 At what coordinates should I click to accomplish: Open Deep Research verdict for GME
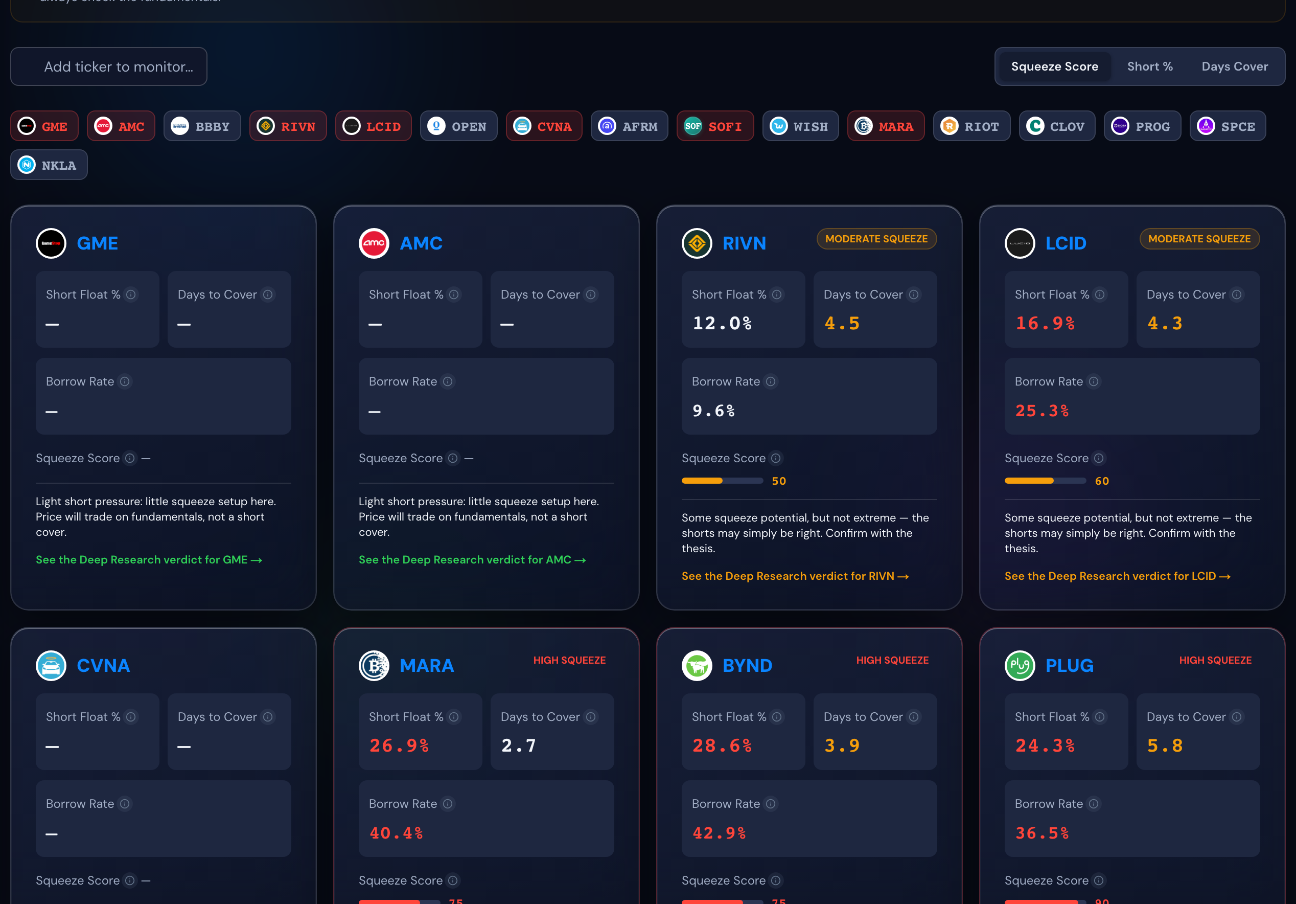coord(149,560)
